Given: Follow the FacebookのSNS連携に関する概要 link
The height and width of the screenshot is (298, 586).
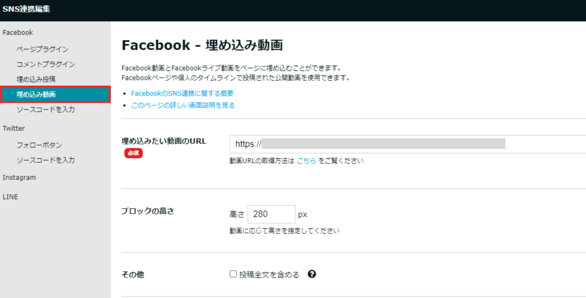Looking at the screenshot, I should click(x=182, y=93).
